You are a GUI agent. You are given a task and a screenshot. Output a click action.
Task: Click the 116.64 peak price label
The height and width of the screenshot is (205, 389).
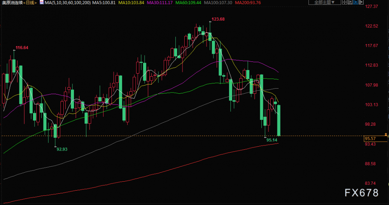pos(22,47)
